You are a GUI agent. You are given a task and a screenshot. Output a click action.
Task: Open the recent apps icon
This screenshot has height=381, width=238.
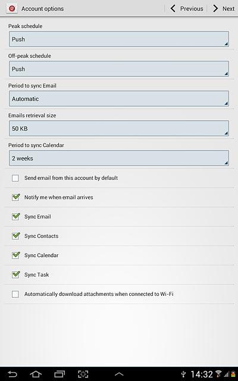(x=59, y=374)
